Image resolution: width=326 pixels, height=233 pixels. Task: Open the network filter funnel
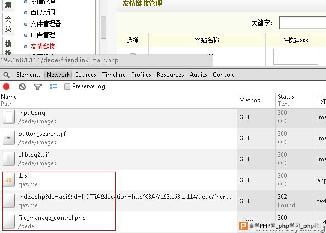click(37, 87)
